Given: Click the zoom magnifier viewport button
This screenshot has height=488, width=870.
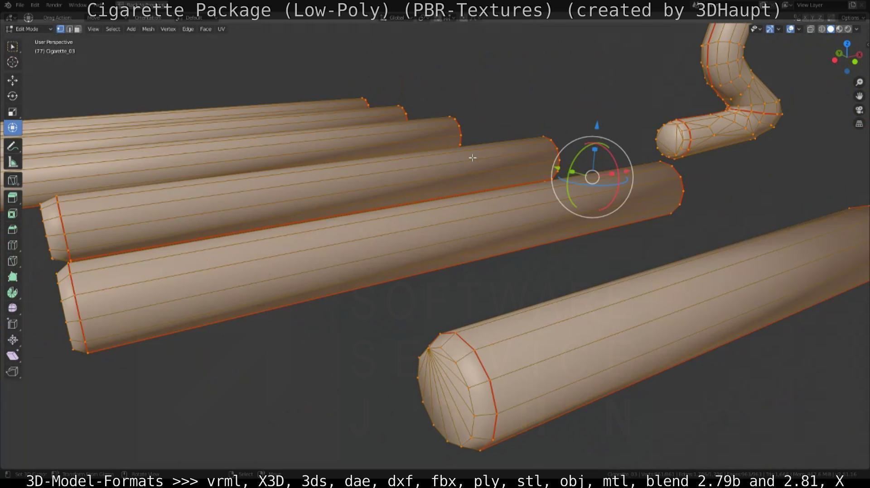Looking at the screenshot, I should pos(859,82).
